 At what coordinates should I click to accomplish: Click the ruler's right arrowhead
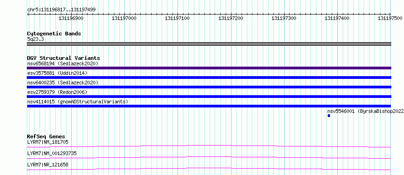pos(390,15)
